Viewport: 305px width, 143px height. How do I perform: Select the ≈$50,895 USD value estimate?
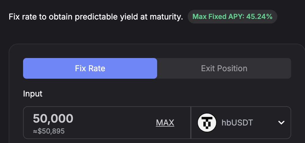pyautogui.click(x=49, y=131)
